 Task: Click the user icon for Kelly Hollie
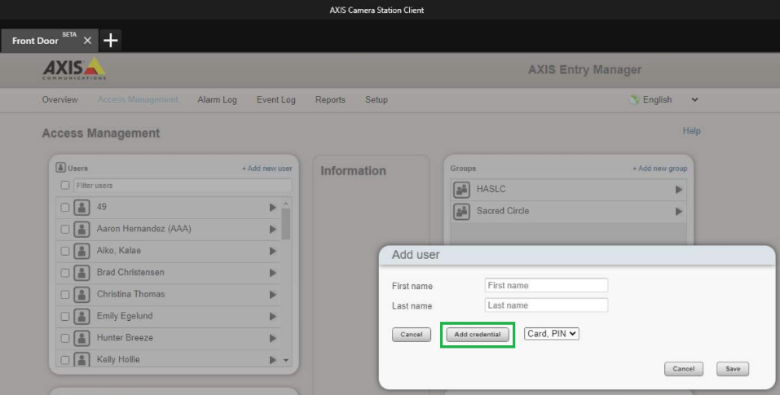82,359
